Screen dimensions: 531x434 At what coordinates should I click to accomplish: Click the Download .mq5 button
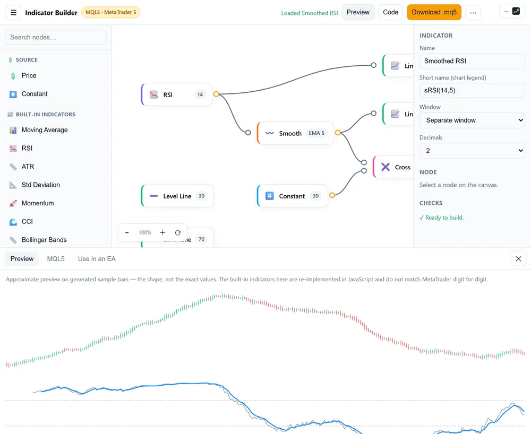434,12
